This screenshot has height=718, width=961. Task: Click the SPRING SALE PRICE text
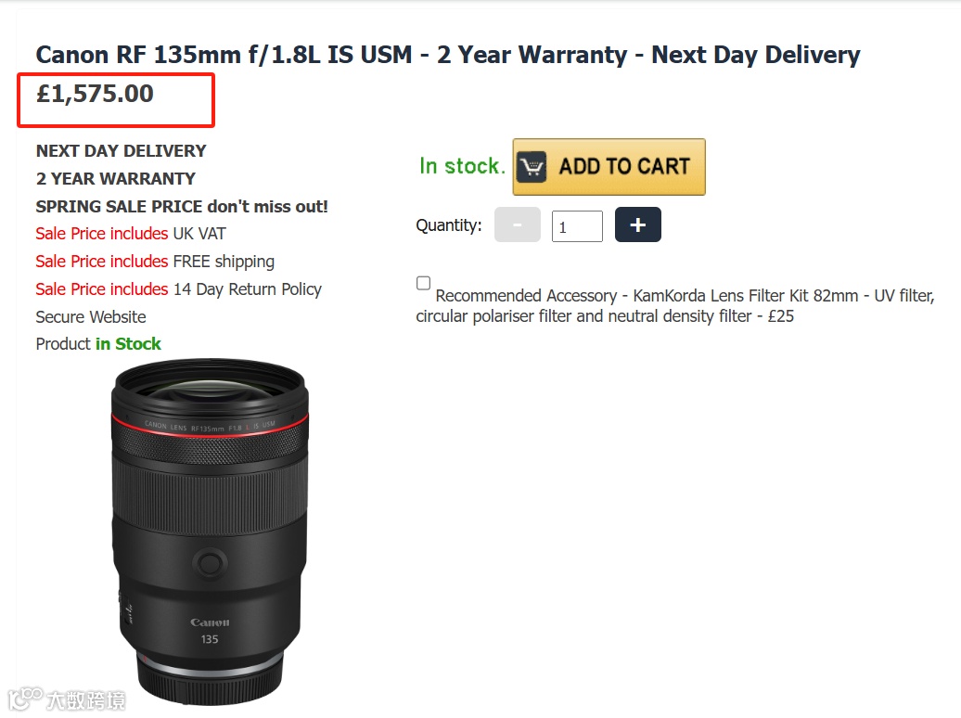(182, 206)
